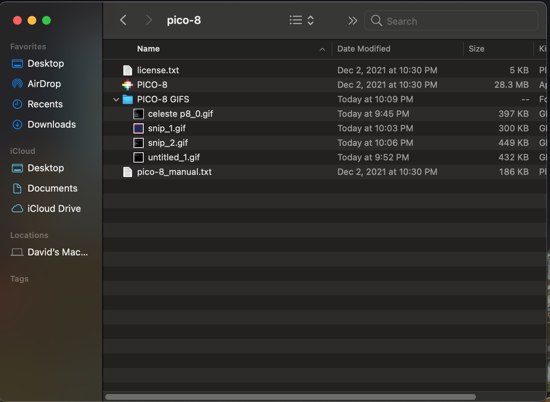Sort files by Name column header
Image resolution: width=550 pixels, height=402 pixels.
(148, 49)
